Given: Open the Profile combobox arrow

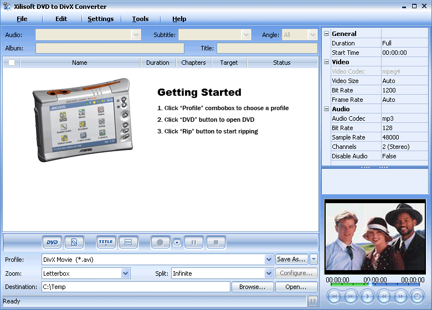Looking at the screenshot, I should 269,259.
